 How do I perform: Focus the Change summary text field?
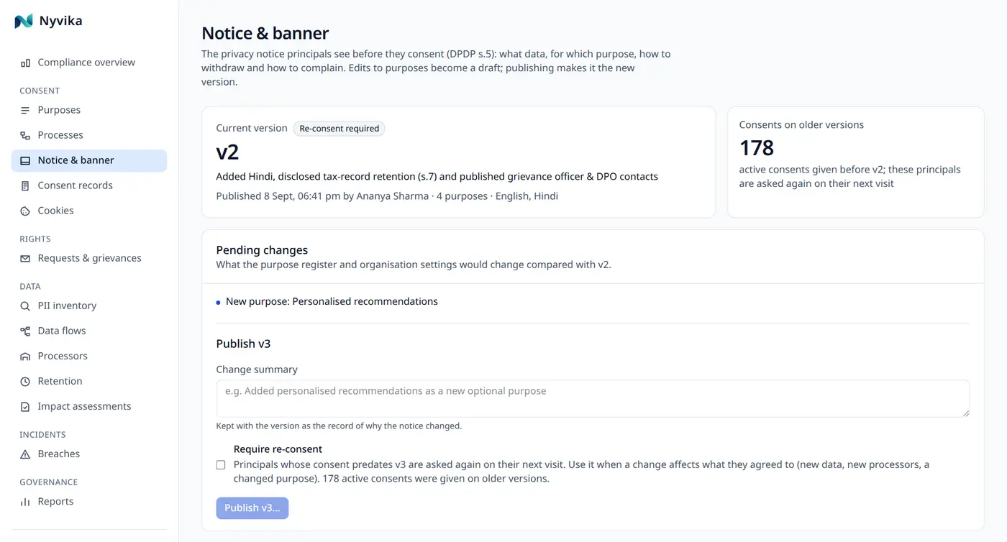(593, 398)
